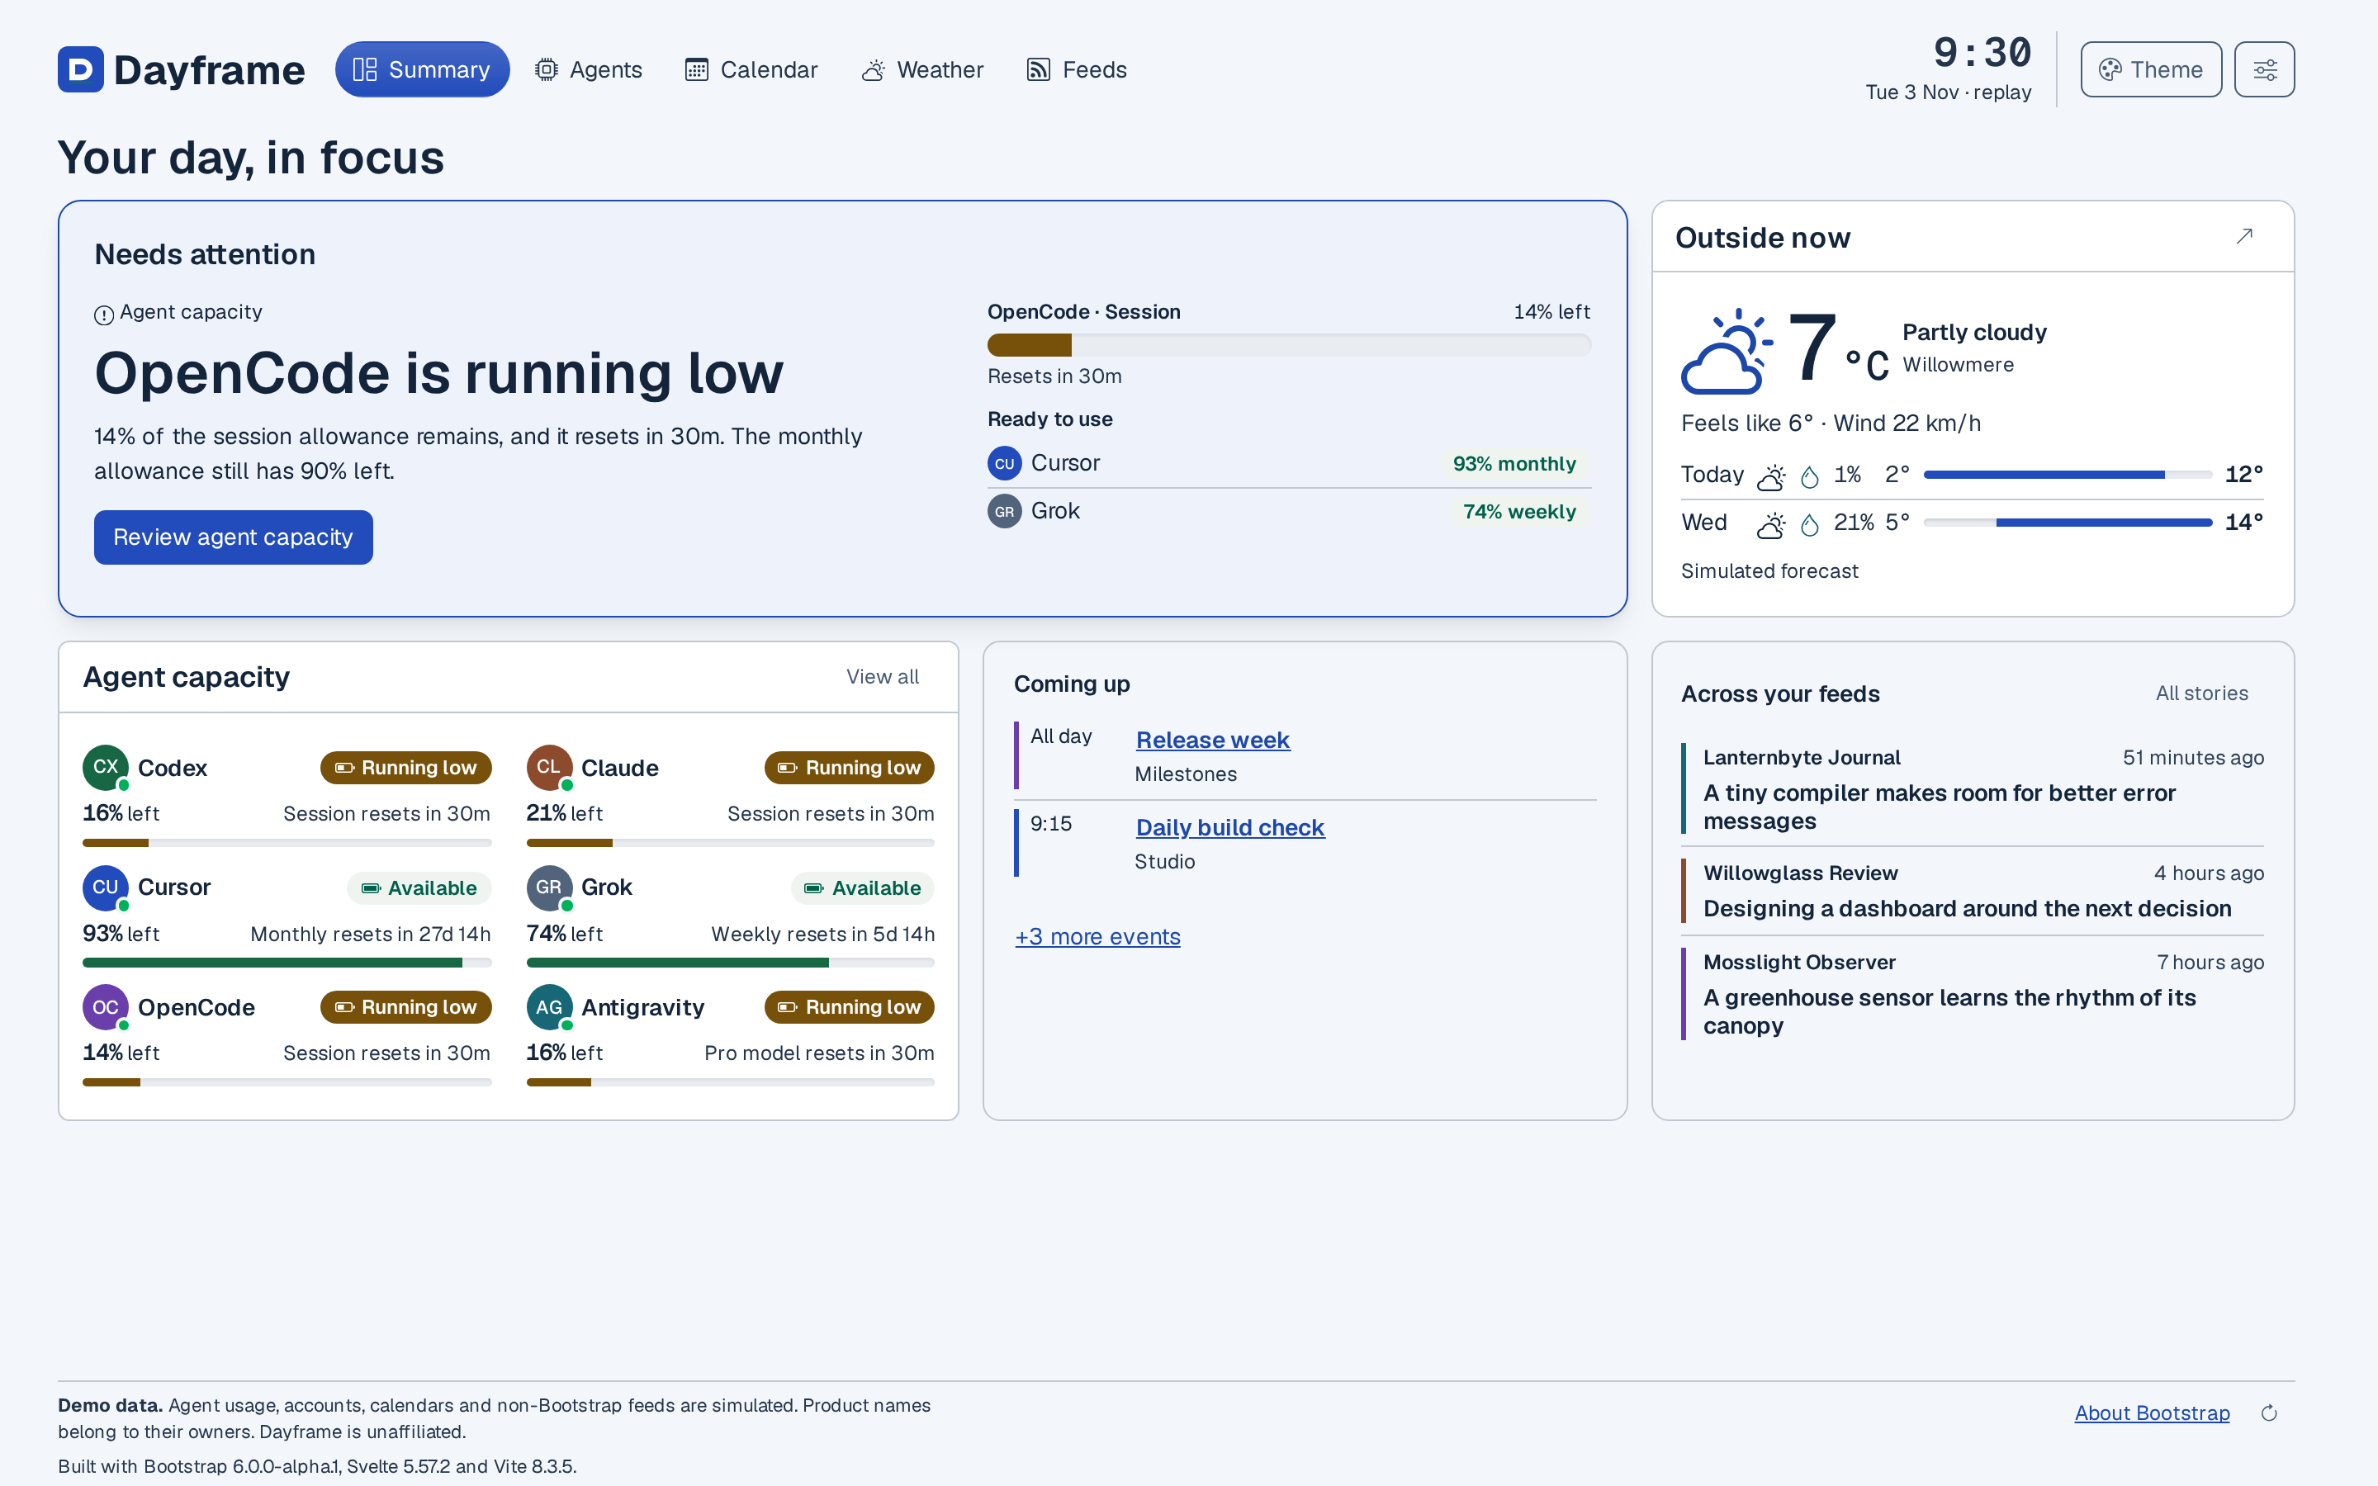The image size is (2378, 1486).
Task: Click Cursor Available badge
Action: pos(419,887)
